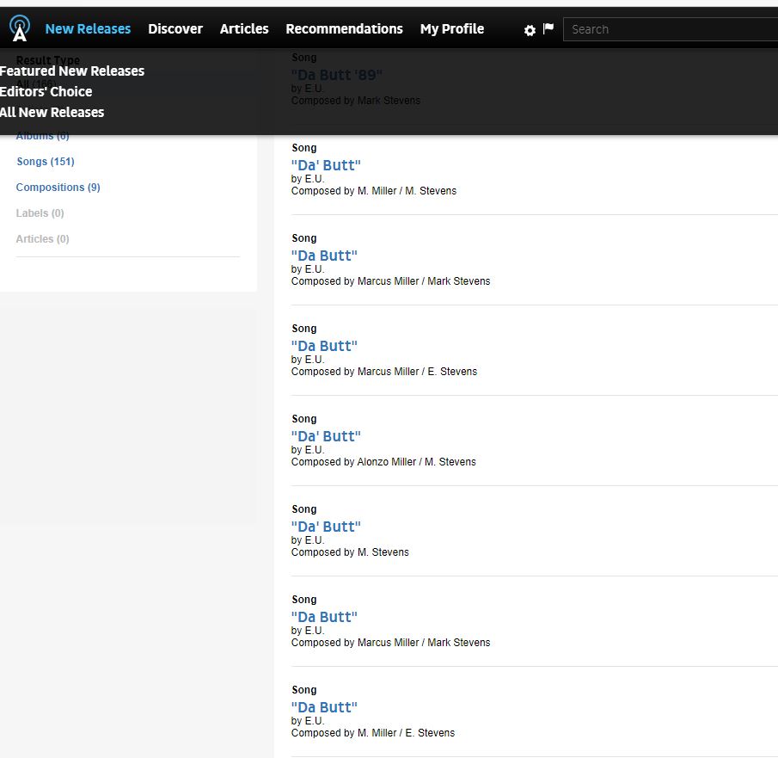
Task: Open the settings gear icon
Action: pos(530,30)
